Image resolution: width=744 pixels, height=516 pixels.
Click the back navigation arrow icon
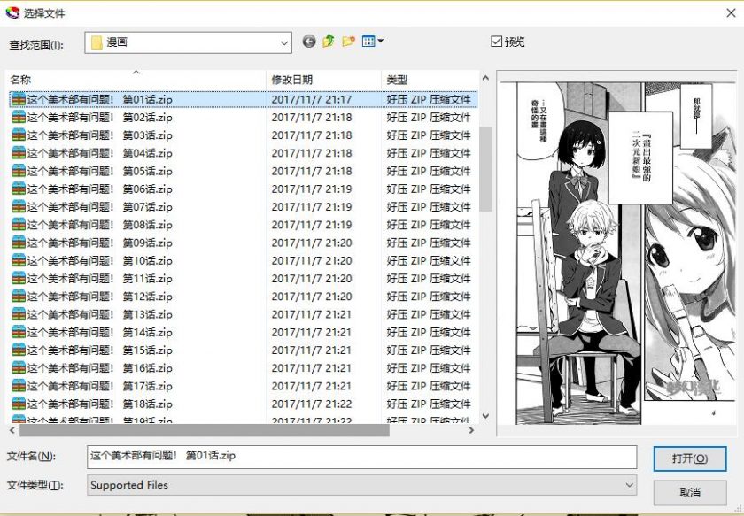pos(309,42)
